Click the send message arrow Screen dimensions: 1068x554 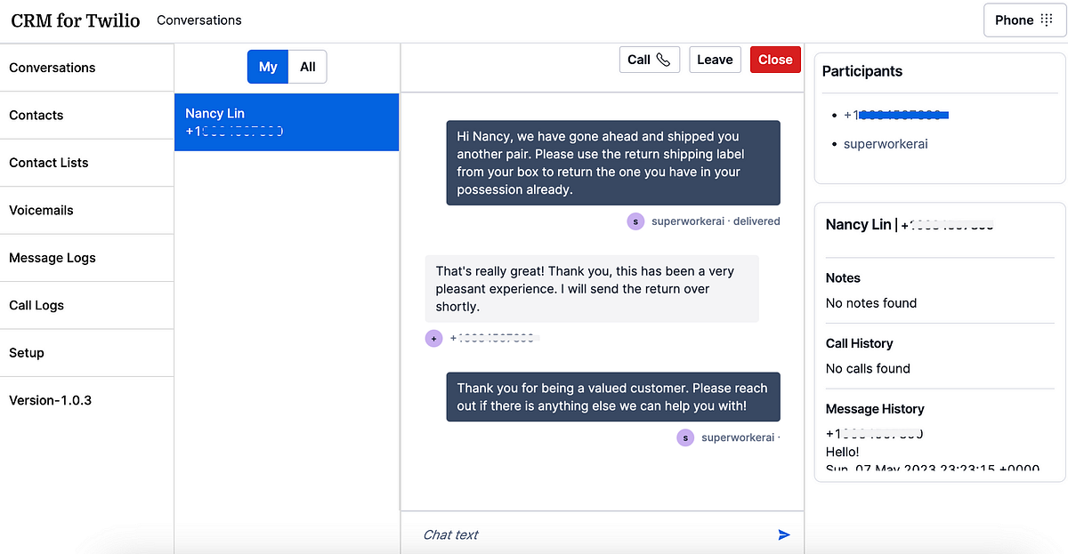pyautogui.click(x=784, y=534)
